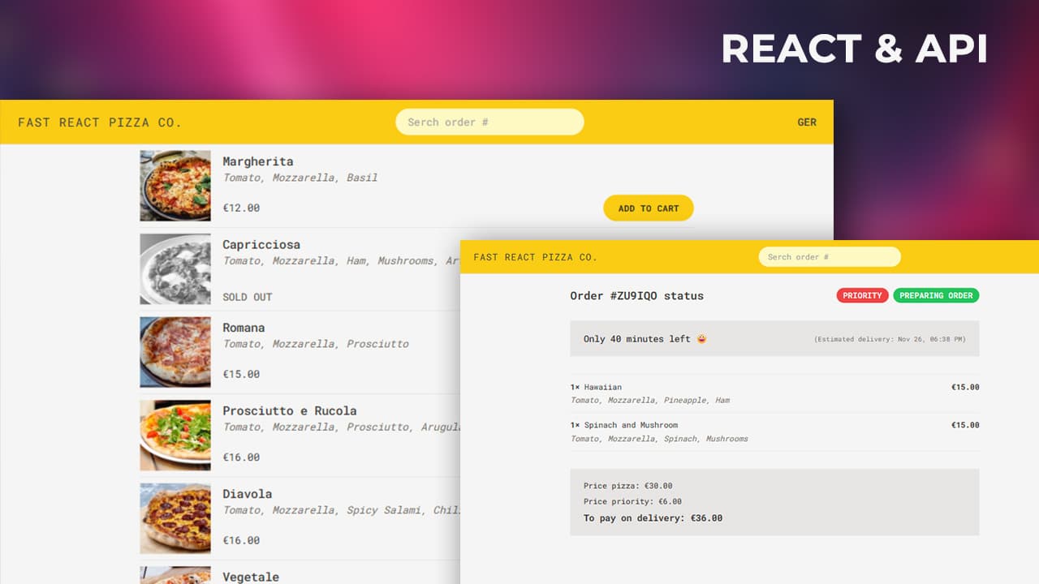This screenshot has width=1039, height=584.
Task: Select the GER username label
Action: 807,122
